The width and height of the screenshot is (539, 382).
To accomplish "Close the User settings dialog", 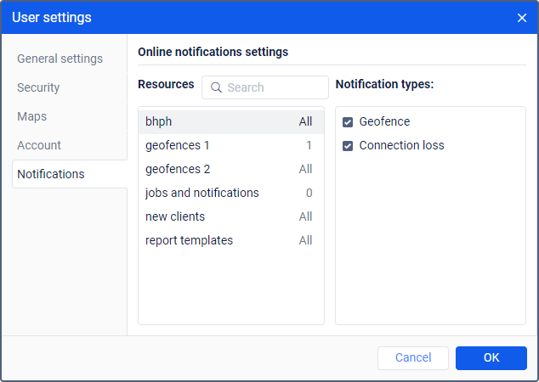I will coord(522,18).
